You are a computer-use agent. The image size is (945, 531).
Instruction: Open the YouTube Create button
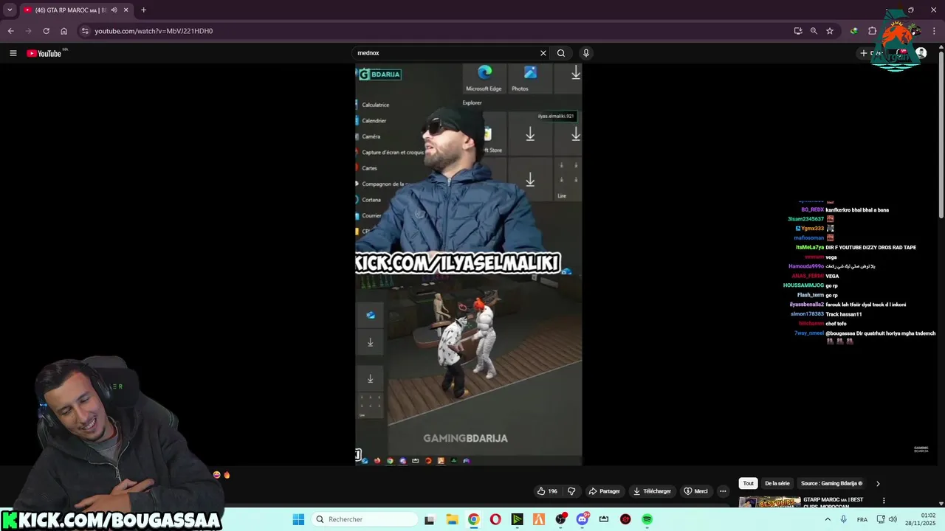coord(871,53)
